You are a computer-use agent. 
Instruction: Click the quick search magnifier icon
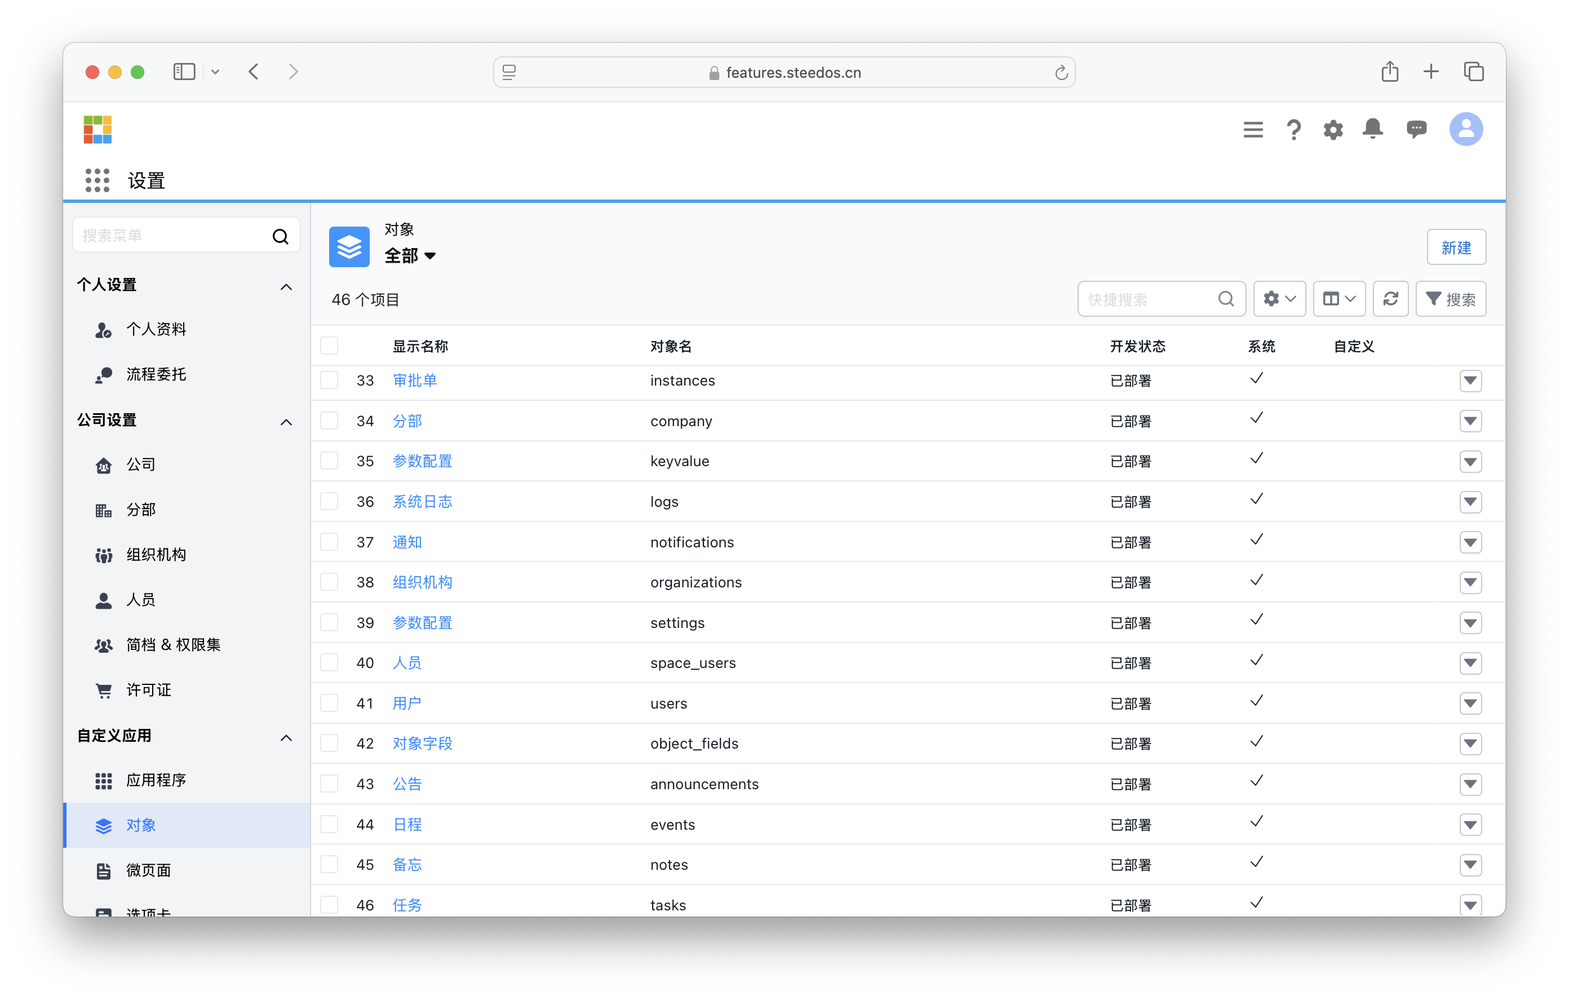pos(1226,299)
